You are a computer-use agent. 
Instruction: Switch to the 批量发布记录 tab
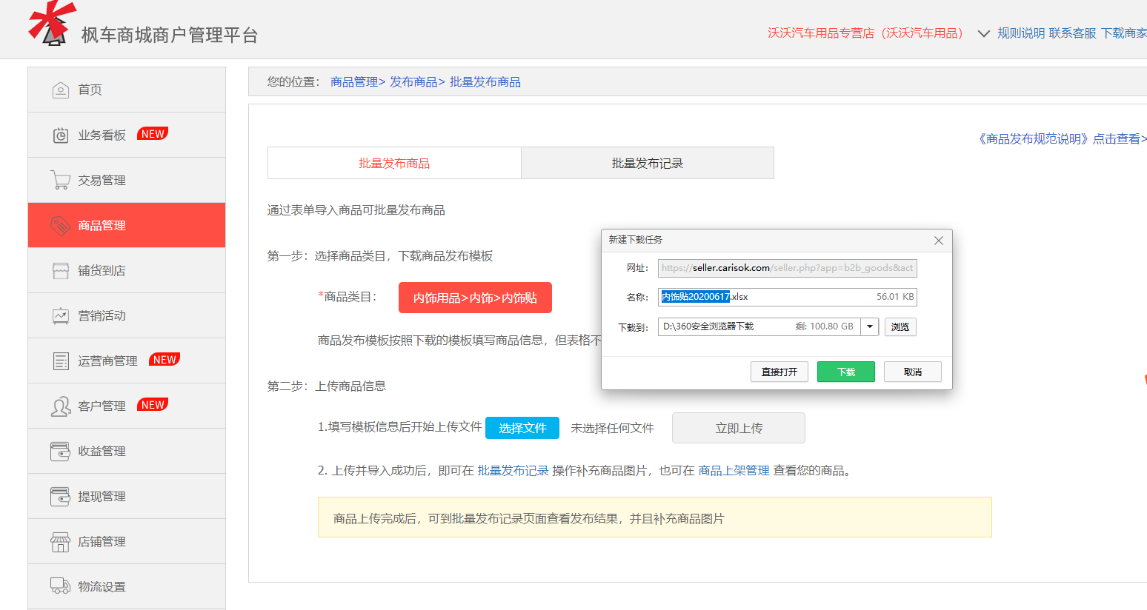pos(647,164)
